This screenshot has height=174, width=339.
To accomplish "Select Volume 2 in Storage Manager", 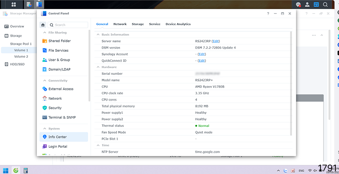I will (21, 57).
